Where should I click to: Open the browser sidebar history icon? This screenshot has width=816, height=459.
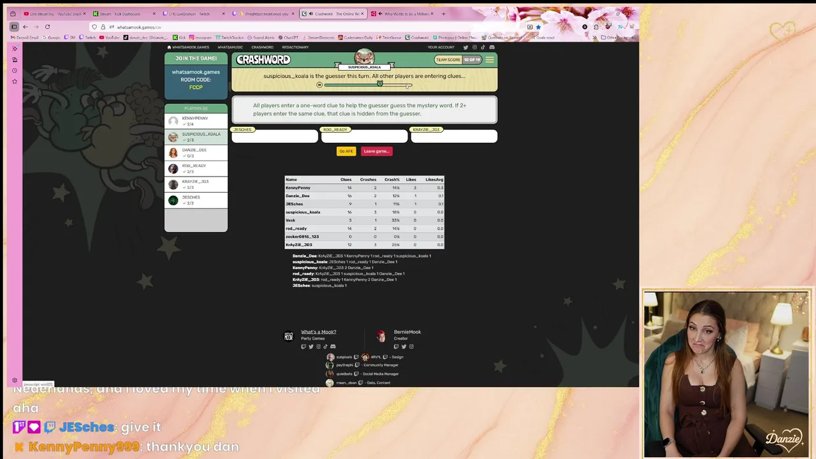15,71
